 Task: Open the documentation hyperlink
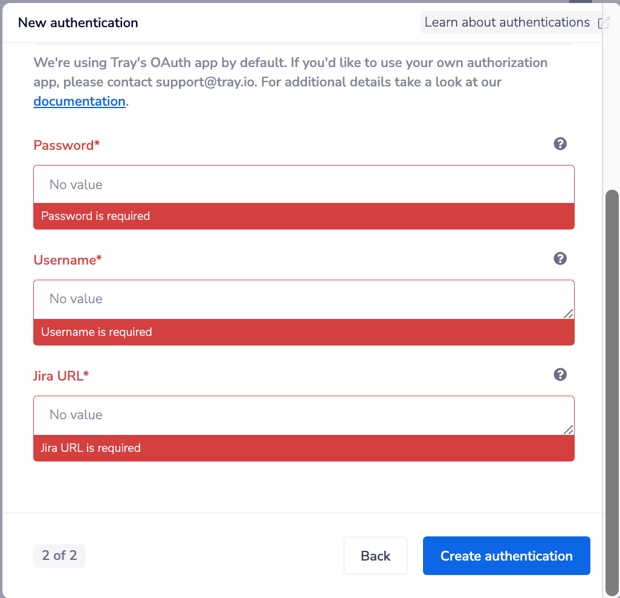(x=79, y=101)
